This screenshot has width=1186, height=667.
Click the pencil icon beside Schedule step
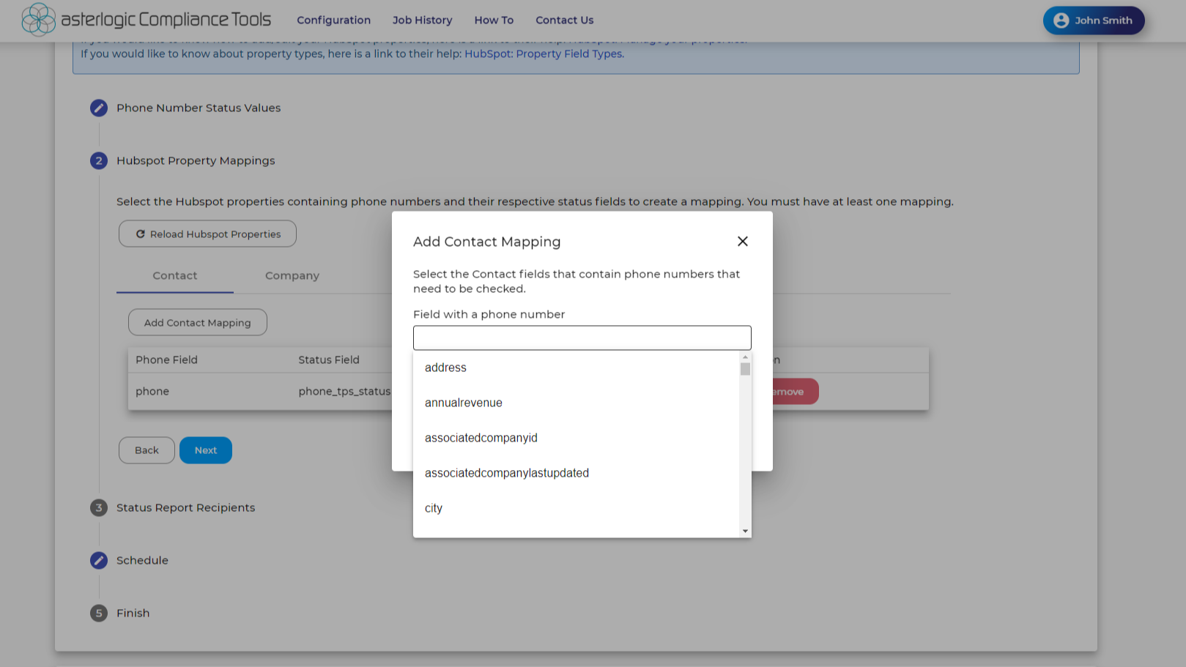coord(99,560)
